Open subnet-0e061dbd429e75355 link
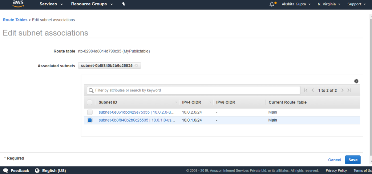Viewport: 372px width, 174px height. pos(137,113)
